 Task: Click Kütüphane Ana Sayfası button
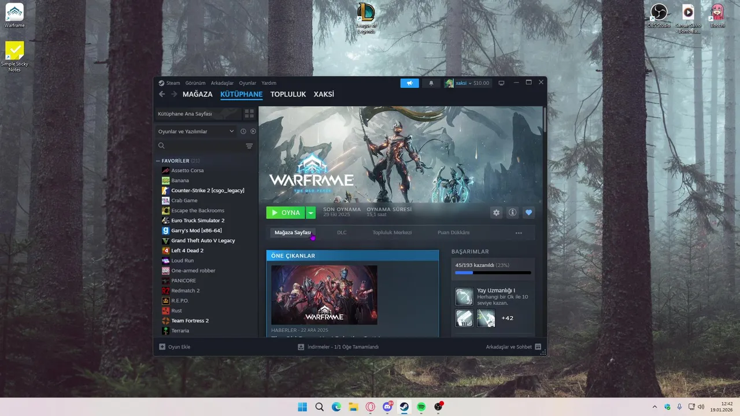pyautogui.click(x=198, y=114)
